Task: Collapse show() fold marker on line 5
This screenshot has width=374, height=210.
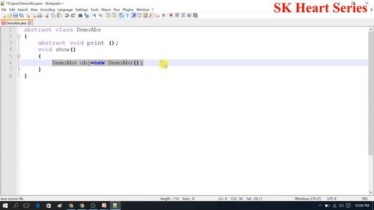Action: [18, 56]
